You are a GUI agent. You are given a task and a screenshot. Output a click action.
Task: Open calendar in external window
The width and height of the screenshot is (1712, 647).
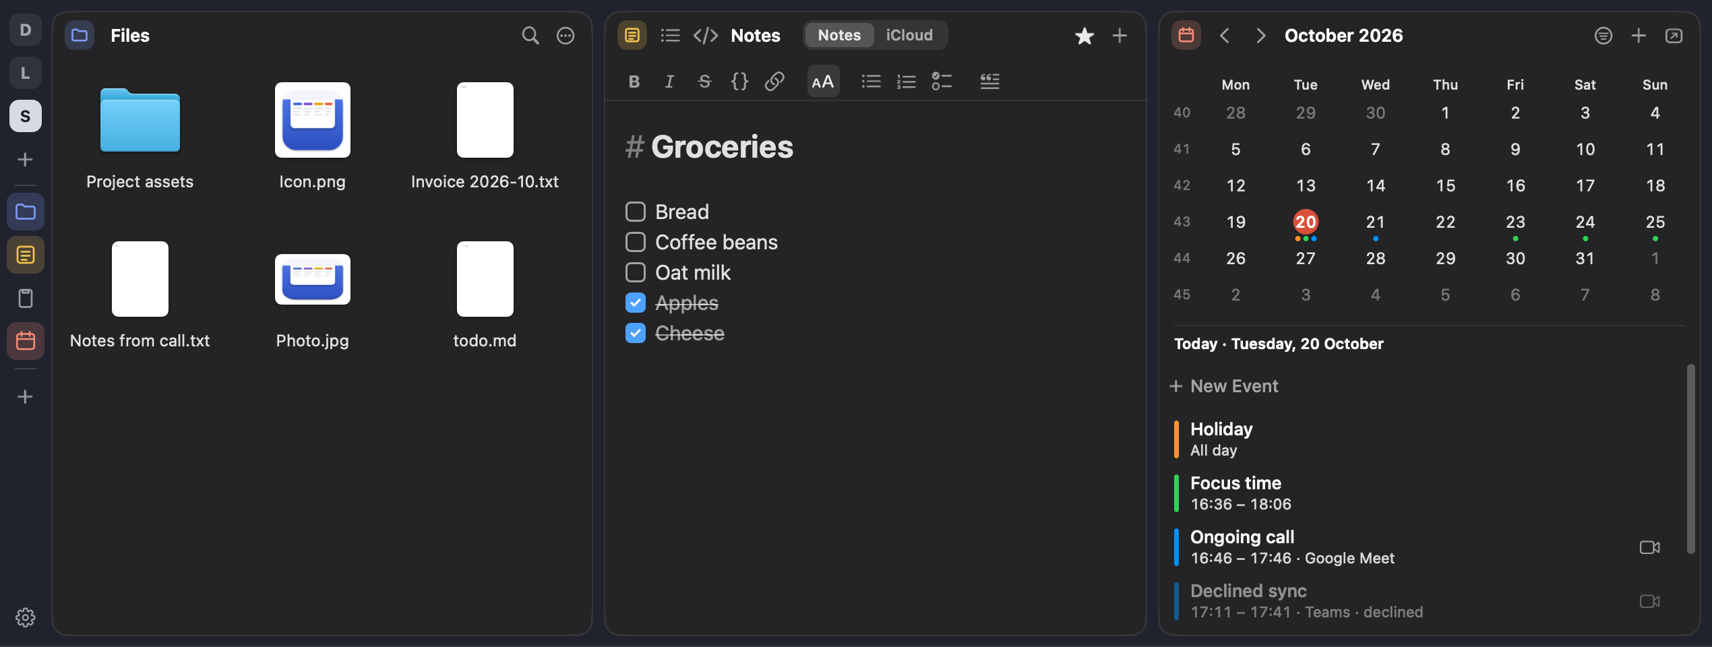tap(1674, 36)
